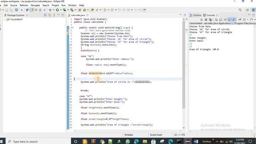Open the Edit menu
This screenshot has height=144, width=256.
(x=6, y=5)
